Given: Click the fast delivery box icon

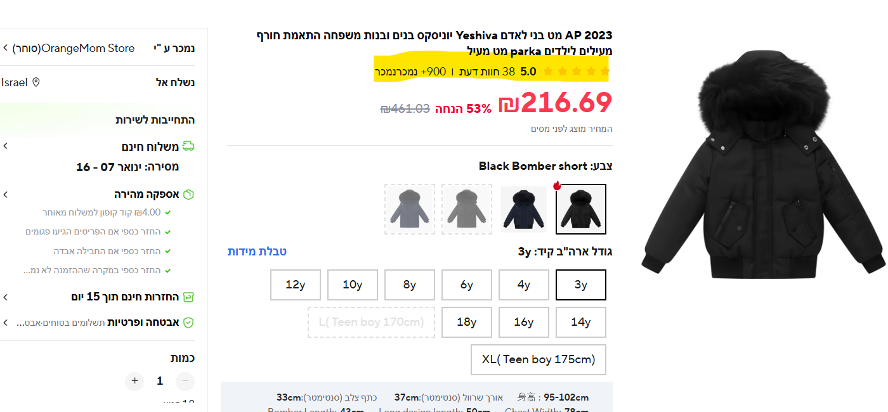Looking at the screenshot, I should pos(188,194).
